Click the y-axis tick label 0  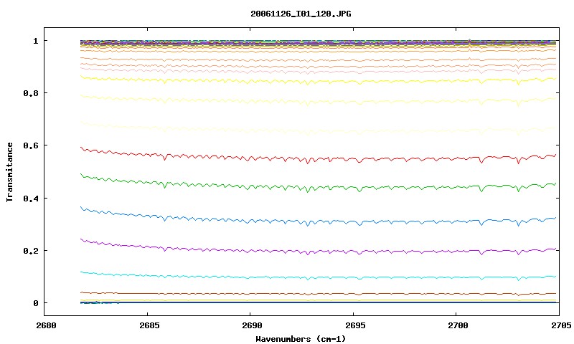click(35, 303)
